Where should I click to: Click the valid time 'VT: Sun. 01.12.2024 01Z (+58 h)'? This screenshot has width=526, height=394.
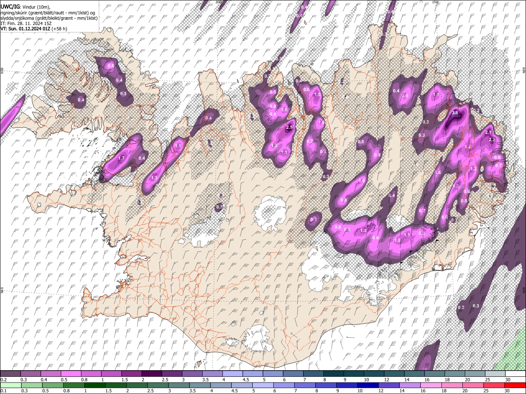pyautogui.click(x=34, y=29)
